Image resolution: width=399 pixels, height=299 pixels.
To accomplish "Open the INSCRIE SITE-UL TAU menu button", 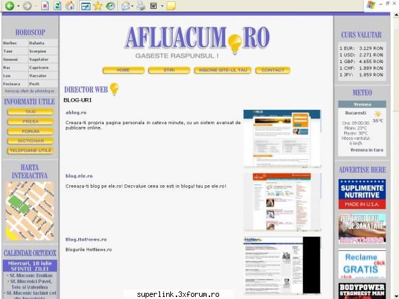I will (223, 71).
